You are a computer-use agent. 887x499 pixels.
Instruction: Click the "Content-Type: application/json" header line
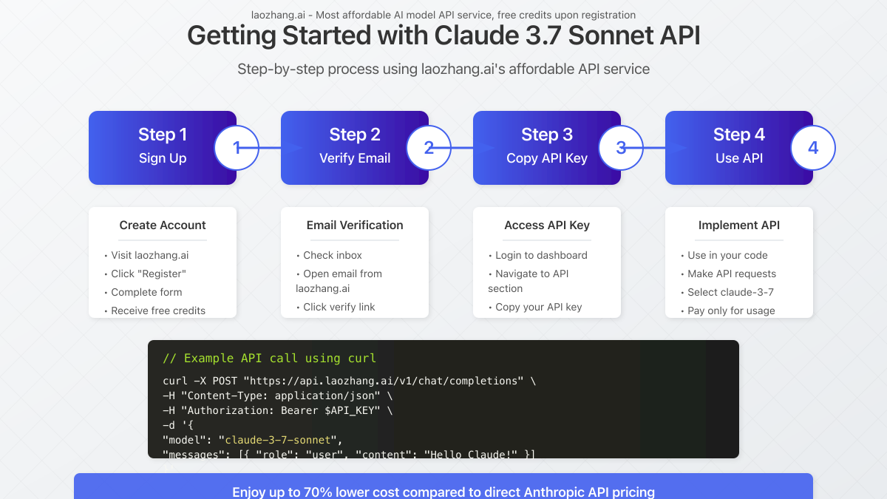[278, 396]
